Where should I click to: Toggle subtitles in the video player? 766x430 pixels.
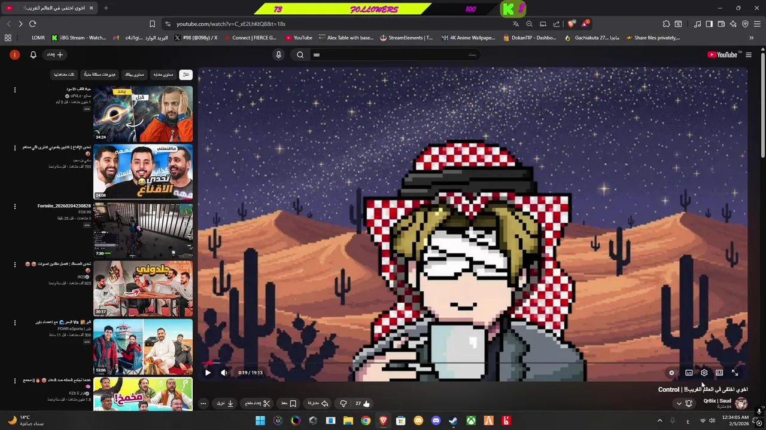[x=689, y=373]
